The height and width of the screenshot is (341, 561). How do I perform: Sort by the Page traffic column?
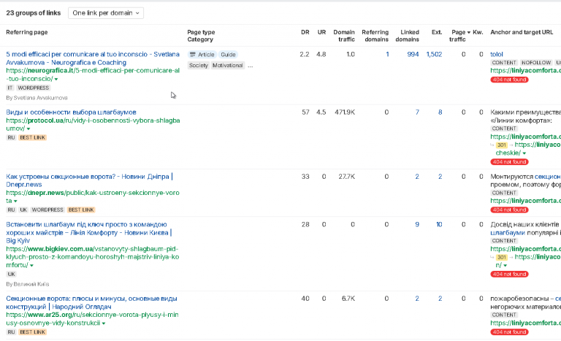[459, 36]
